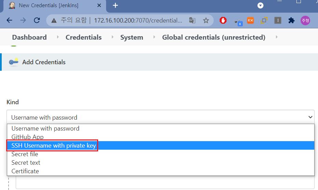Open the purple profile avatar
This screenshot has height=190, width=318.
305,21
